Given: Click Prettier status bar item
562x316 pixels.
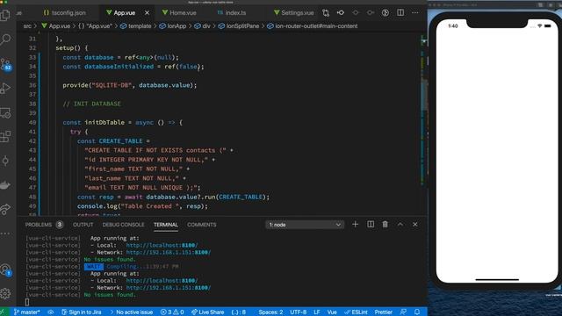Looking at the screenshot, I should (383, 312).
